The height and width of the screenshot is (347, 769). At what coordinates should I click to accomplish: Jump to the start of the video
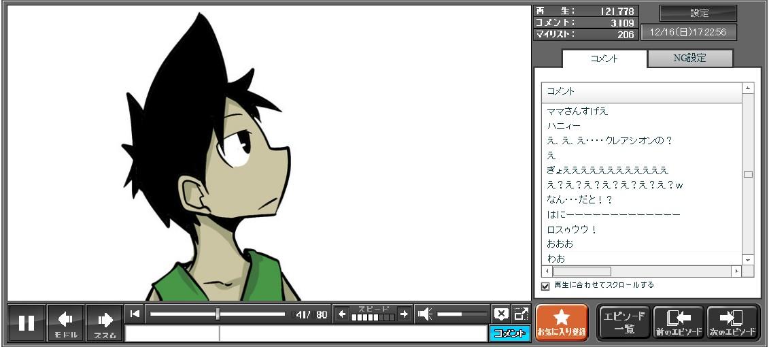point(135,314)
